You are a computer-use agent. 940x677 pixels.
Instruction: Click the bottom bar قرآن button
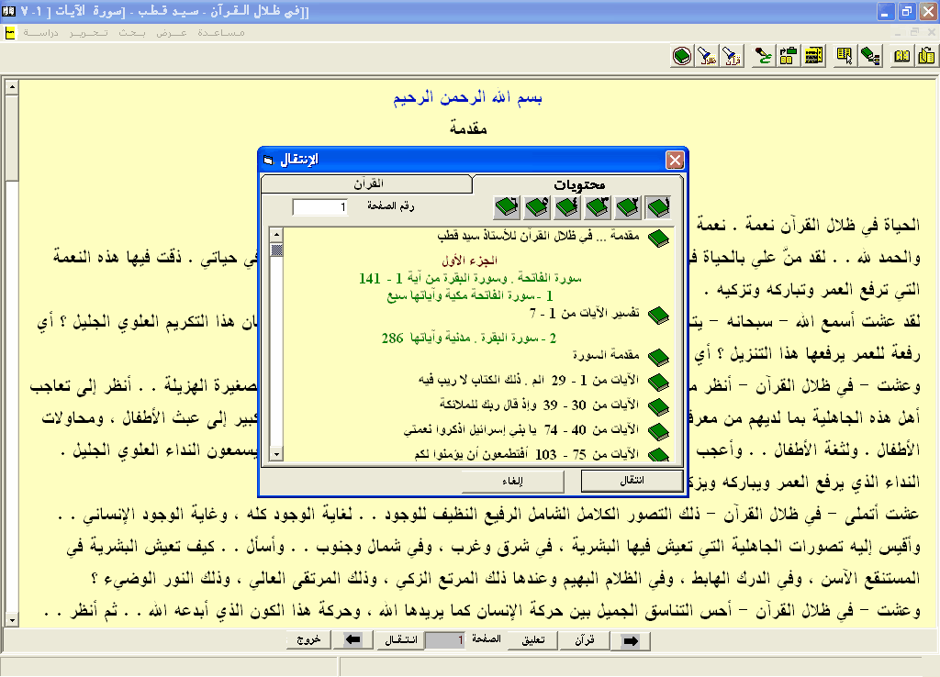coord(585,640)
